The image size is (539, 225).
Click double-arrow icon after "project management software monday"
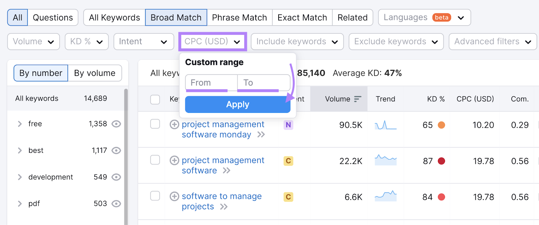click(261, 135)
